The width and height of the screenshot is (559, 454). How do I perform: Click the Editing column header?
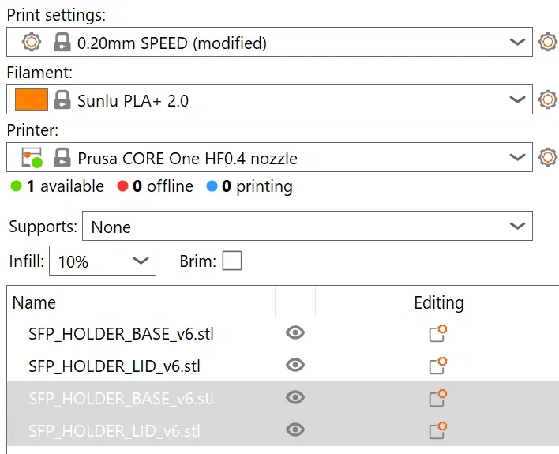tap(438, 302)
